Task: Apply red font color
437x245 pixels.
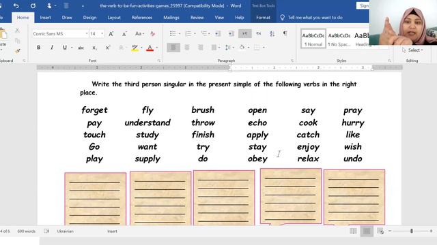Action: coord(150,48)
